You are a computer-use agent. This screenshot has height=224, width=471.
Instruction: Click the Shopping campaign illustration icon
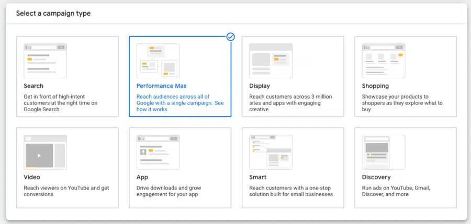(384, 61)
